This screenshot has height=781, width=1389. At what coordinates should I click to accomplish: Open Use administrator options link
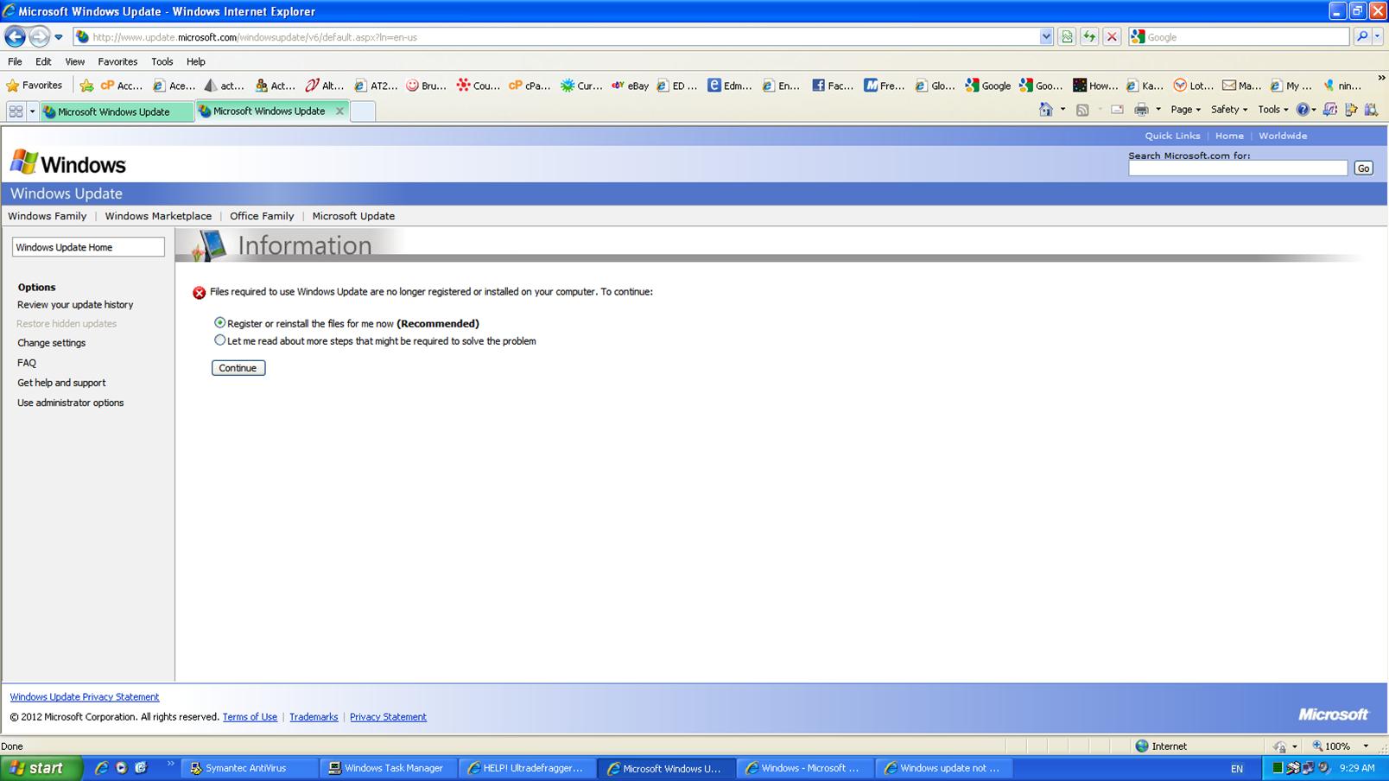pos(70,403)
